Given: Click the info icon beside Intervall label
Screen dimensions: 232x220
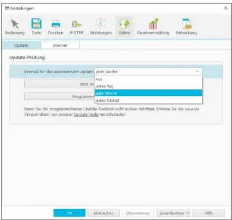Looking at the screenshot, I should click(x=20, y=72).
